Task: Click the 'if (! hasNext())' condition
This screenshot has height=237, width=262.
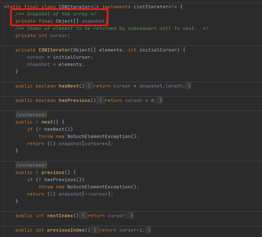Action: [x=50, y=129]
